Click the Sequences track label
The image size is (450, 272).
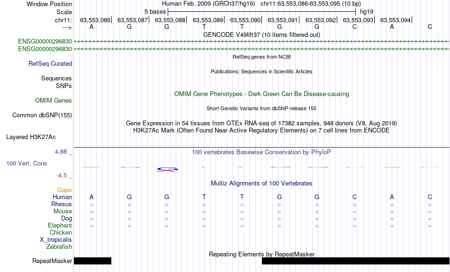click(x=56, y=78)
